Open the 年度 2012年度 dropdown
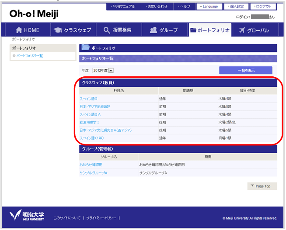Screen dimensions: 286x230 pyautogui.click(x=103, y=70)
